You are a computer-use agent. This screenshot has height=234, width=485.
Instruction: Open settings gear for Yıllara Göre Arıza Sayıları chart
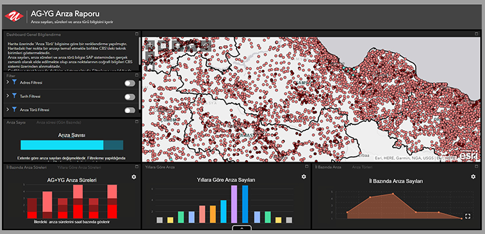coord(304,176)
